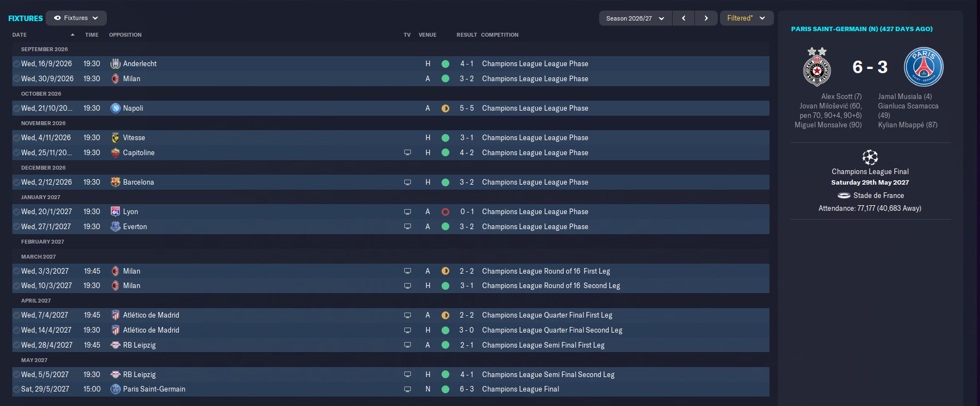
Task: Click the eye icon in Fixtures view button
Action: click(x=57, y=18)
